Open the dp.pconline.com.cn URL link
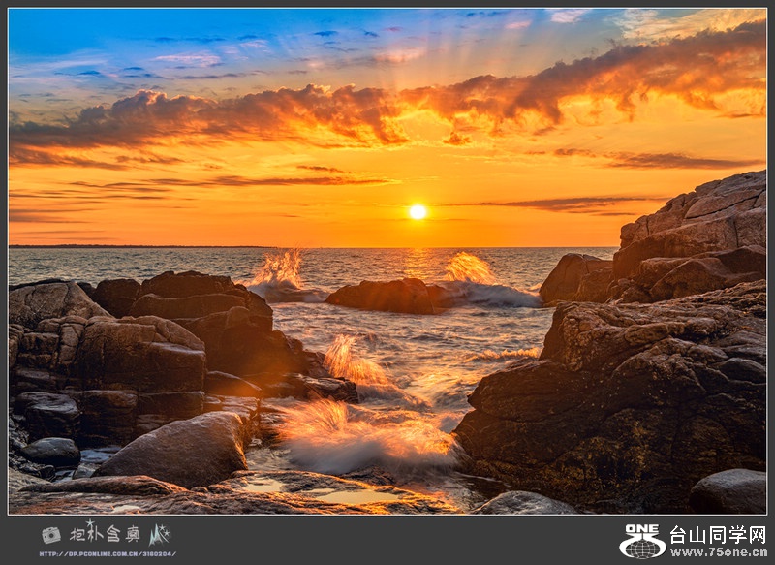The height and width of the screenshot is (565, 775). click(x=107, y=553)
